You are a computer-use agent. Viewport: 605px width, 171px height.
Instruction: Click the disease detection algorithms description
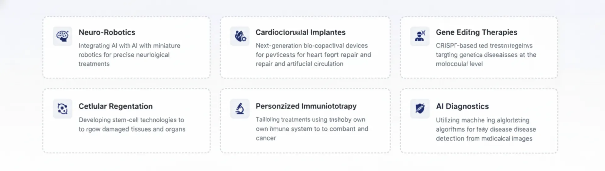486,129
